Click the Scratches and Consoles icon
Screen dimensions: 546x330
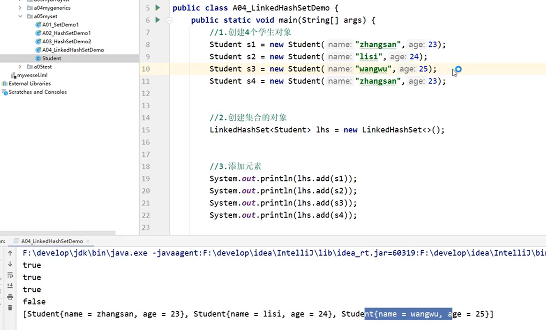coord(5,92)
